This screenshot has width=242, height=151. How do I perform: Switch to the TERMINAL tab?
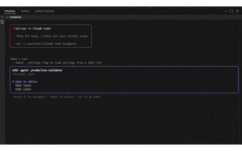[x=10, y=11]
